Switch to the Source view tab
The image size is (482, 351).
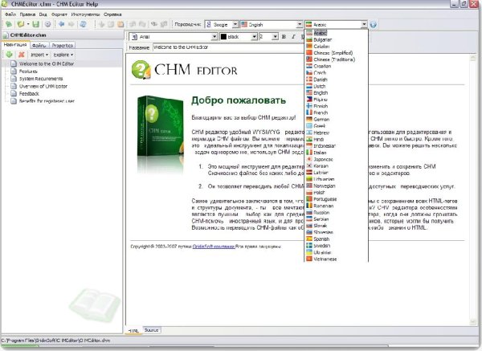151,330
